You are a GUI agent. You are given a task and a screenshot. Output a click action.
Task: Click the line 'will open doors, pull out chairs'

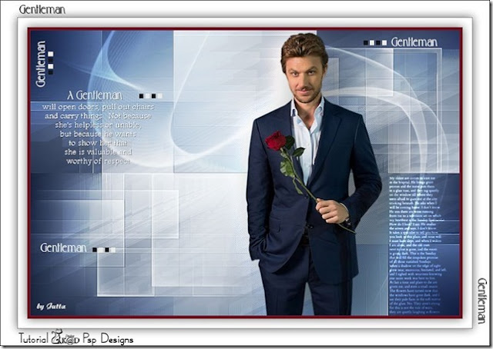(98, 107)
